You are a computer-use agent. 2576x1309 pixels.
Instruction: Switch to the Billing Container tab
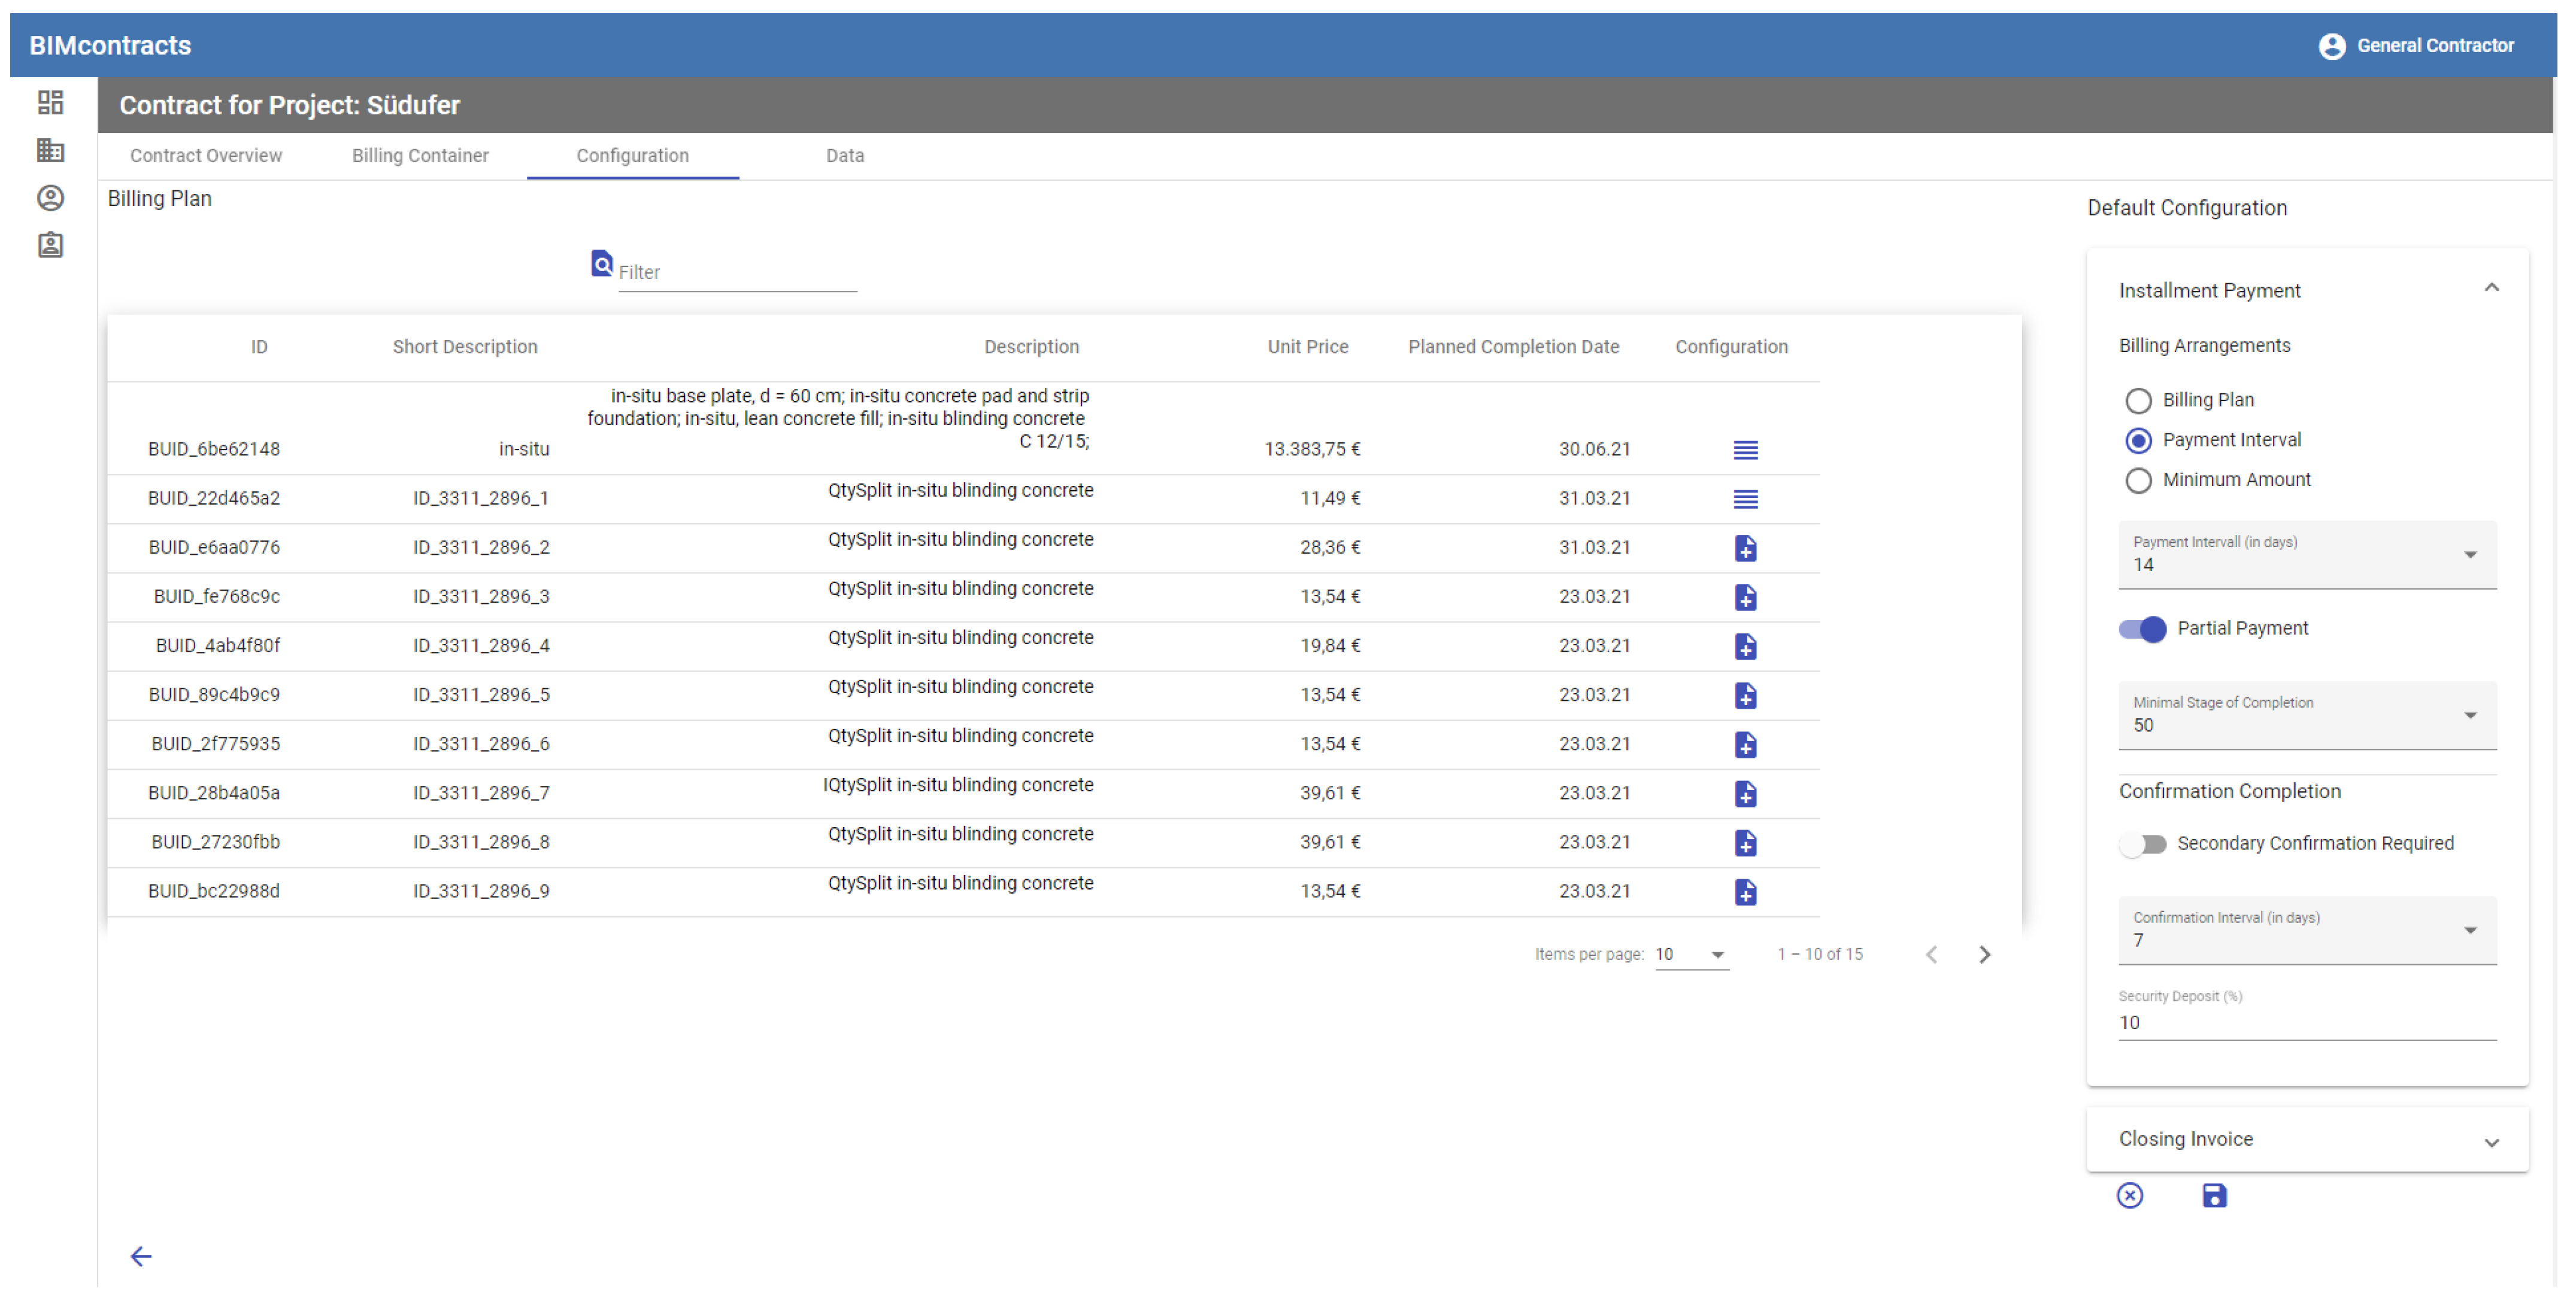coord(420,156)
